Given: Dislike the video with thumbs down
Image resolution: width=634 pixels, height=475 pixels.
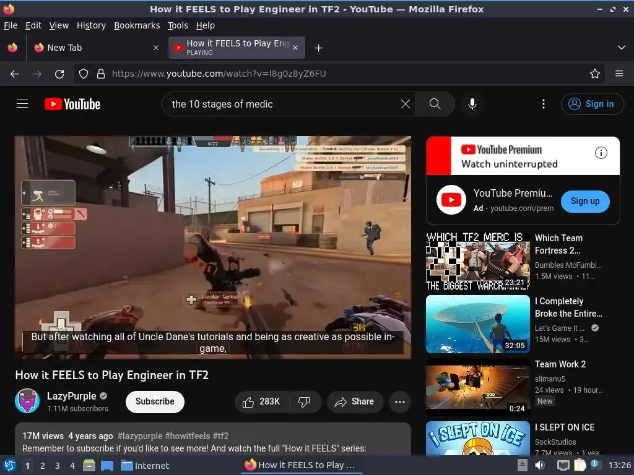Looking at the screenshot, I should 304,401.
